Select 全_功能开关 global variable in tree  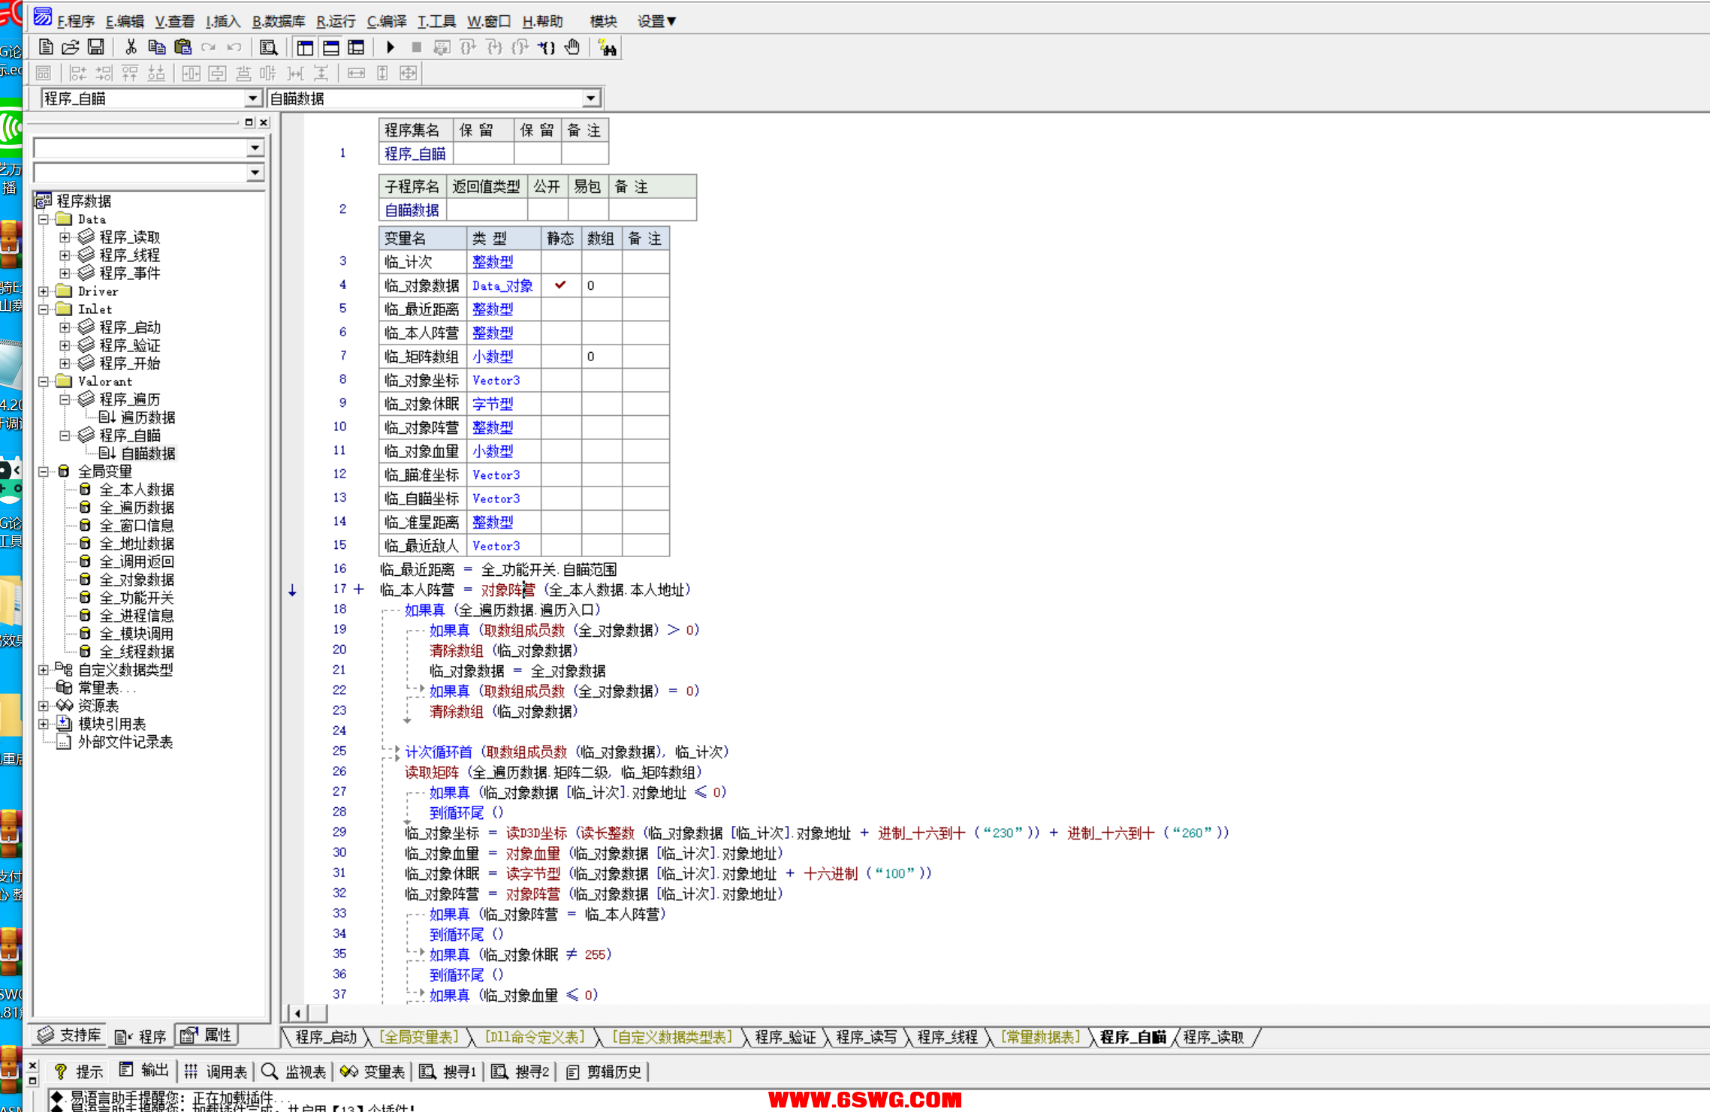(137, 598)
